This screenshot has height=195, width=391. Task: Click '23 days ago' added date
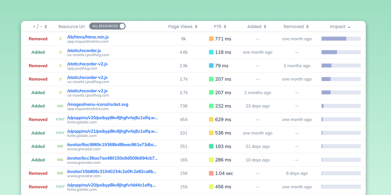click(x=258, y=106)
